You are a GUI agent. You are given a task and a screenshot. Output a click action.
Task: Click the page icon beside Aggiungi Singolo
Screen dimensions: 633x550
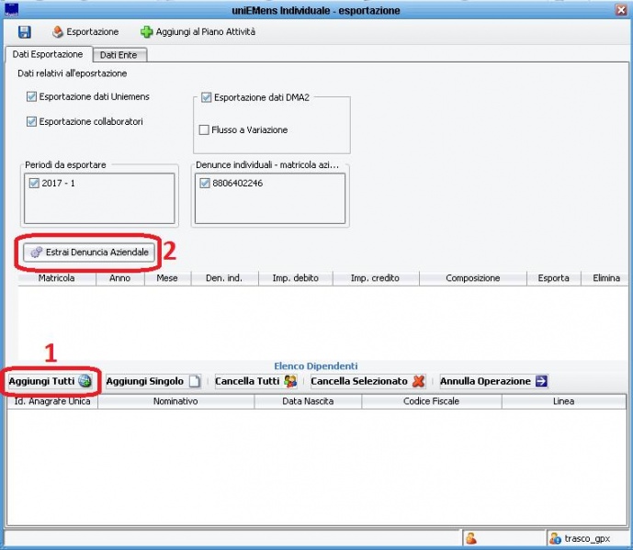195,381
